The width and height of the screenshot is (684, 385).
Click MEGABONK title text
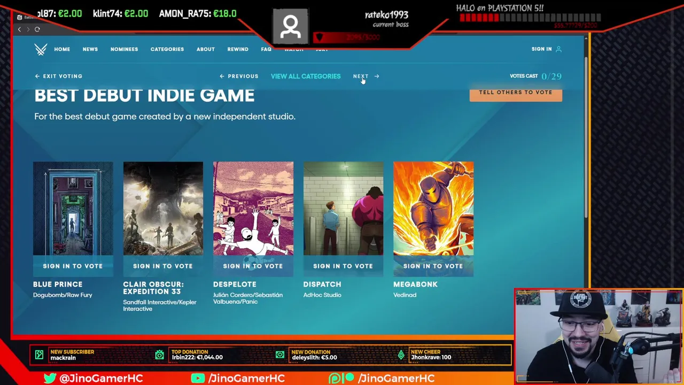[x=415, y=284]
